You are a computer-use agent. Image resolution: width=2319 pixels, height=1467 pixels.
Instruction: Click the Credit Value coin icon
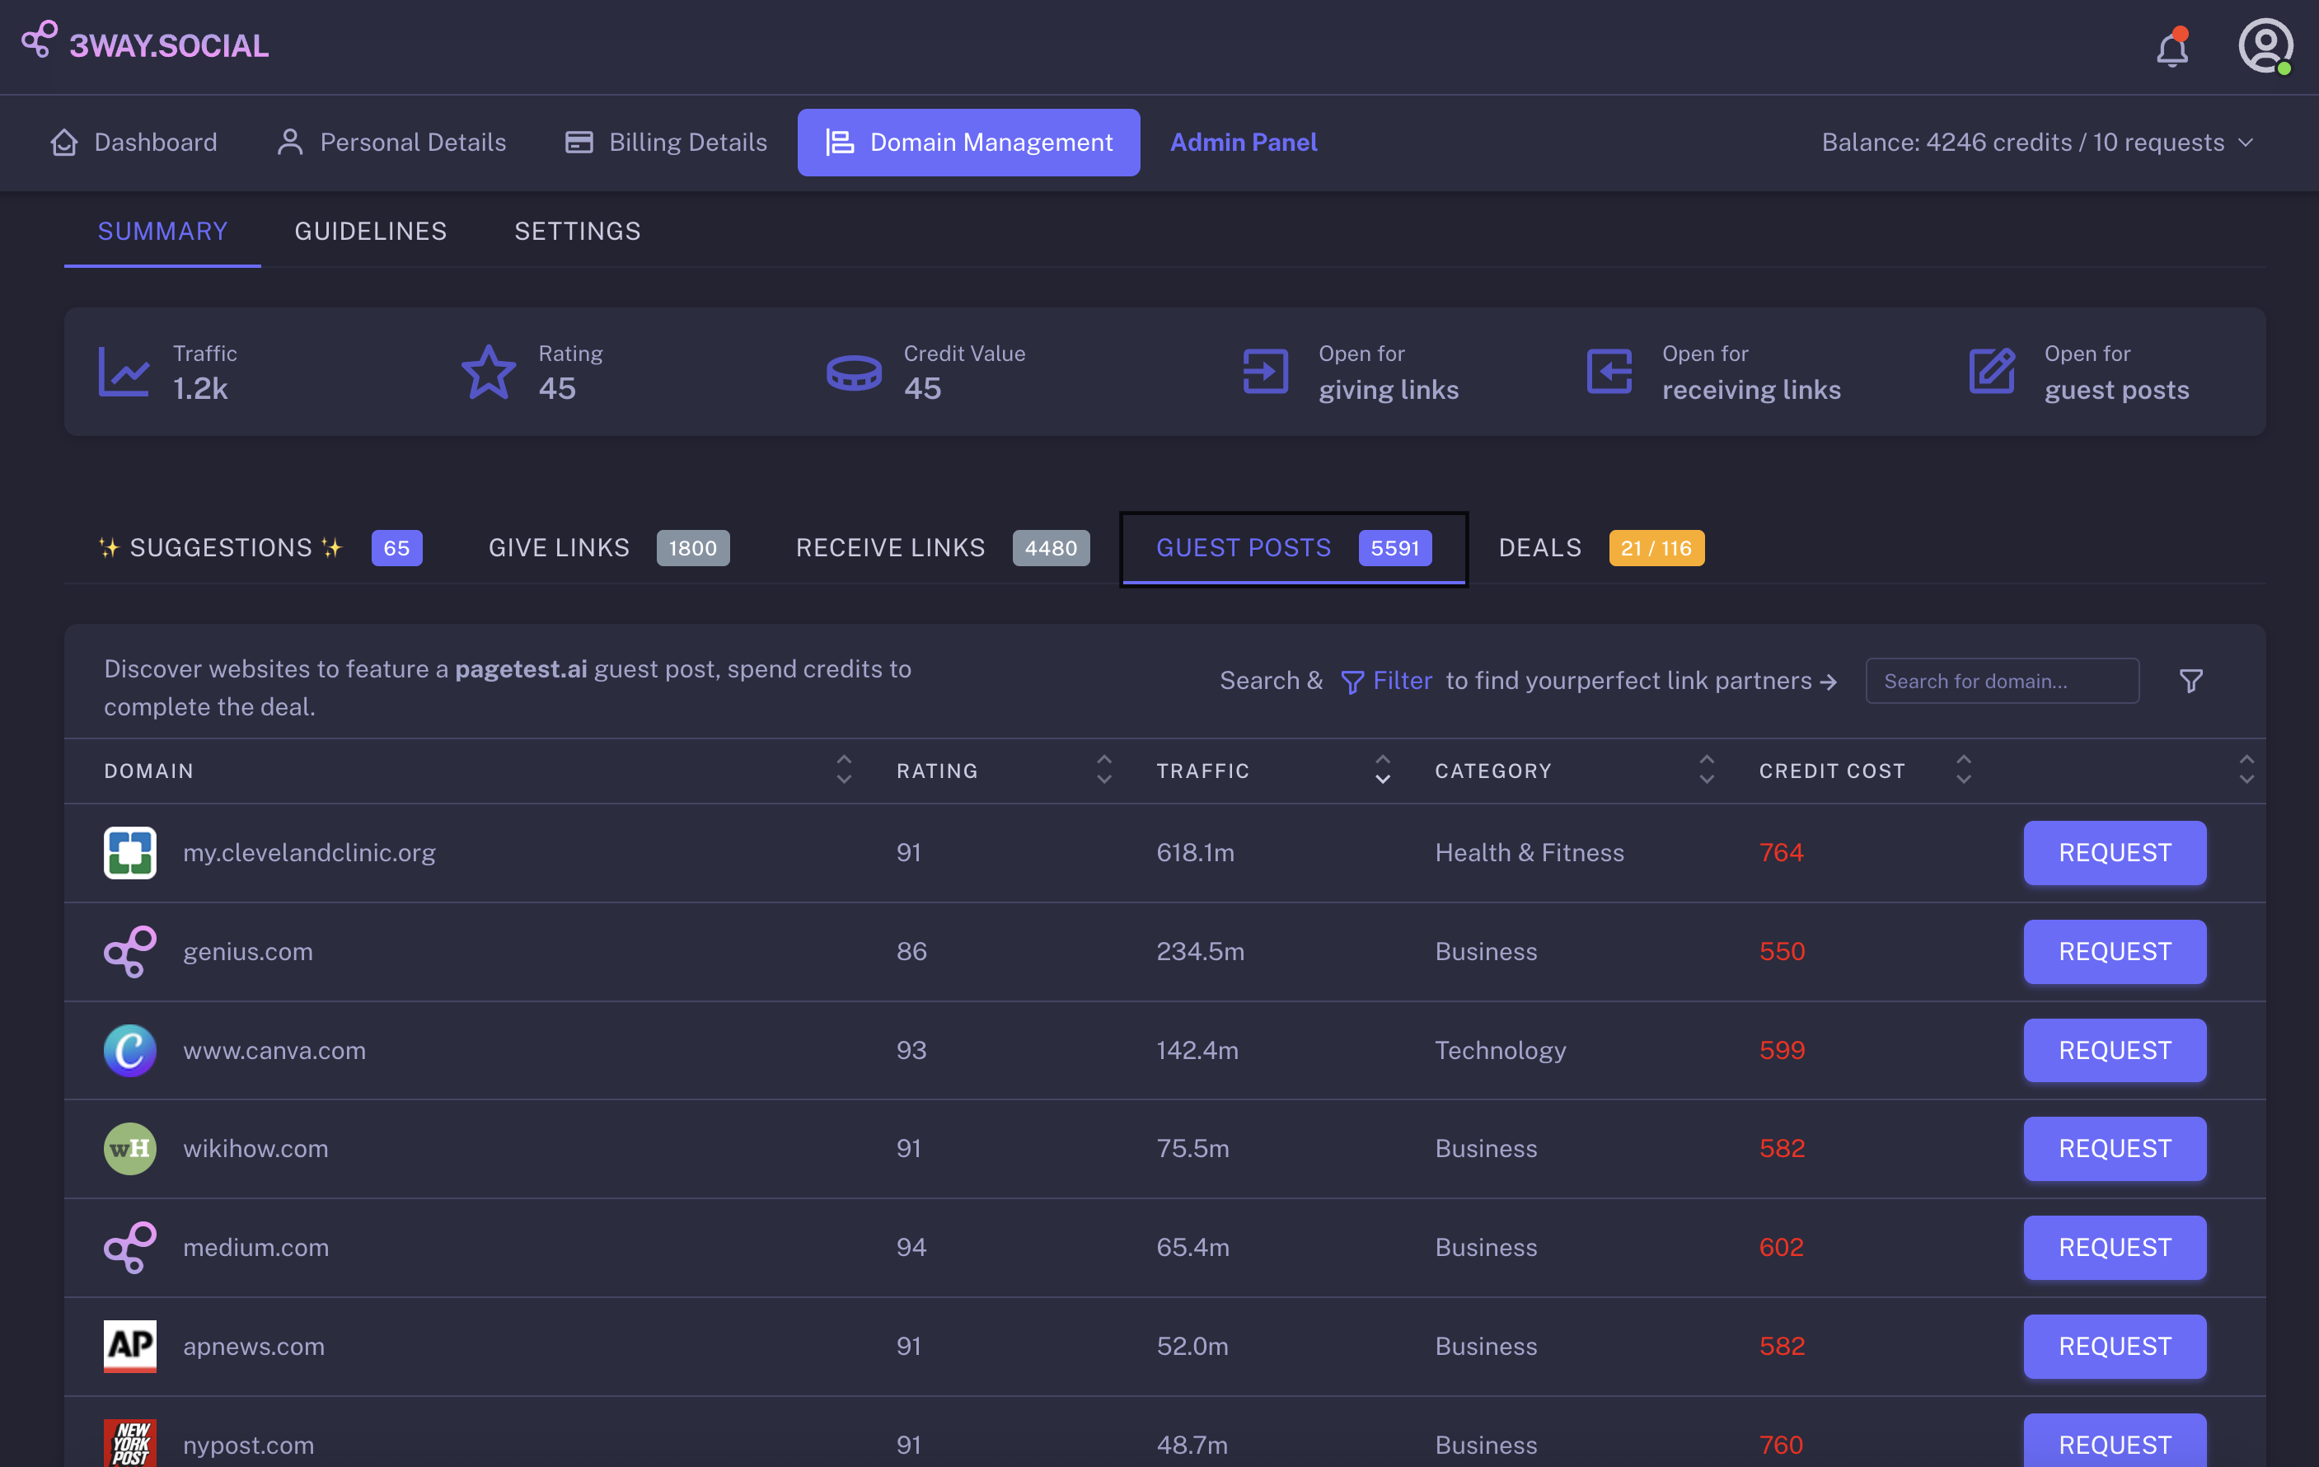[853, 373]
